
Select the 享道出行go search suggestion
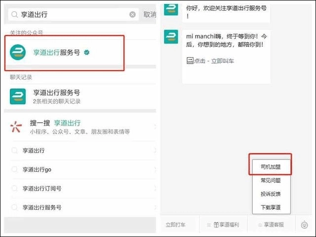pos(37,169)
